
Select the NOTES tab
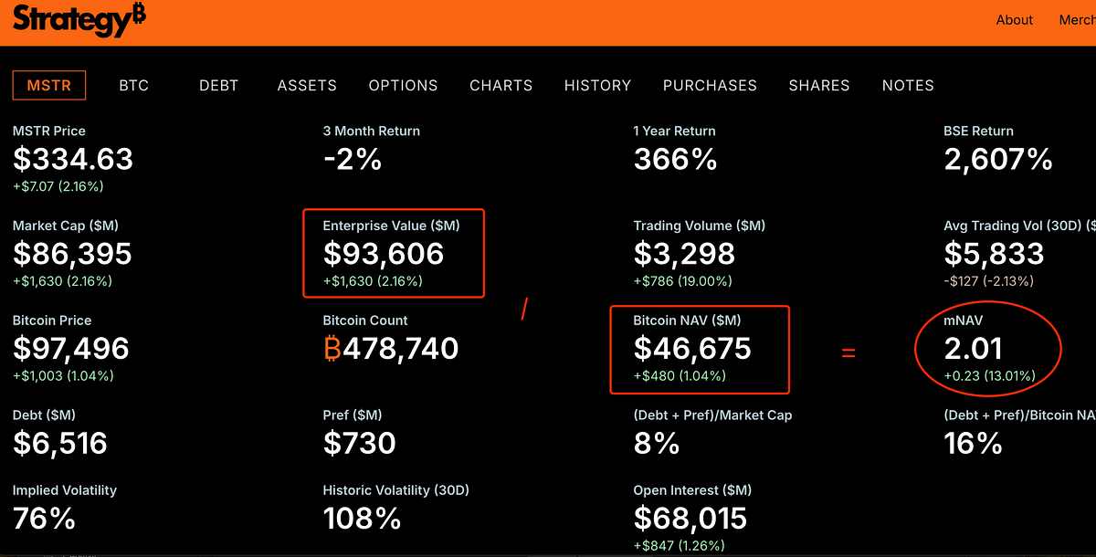(x=907, y=85)
